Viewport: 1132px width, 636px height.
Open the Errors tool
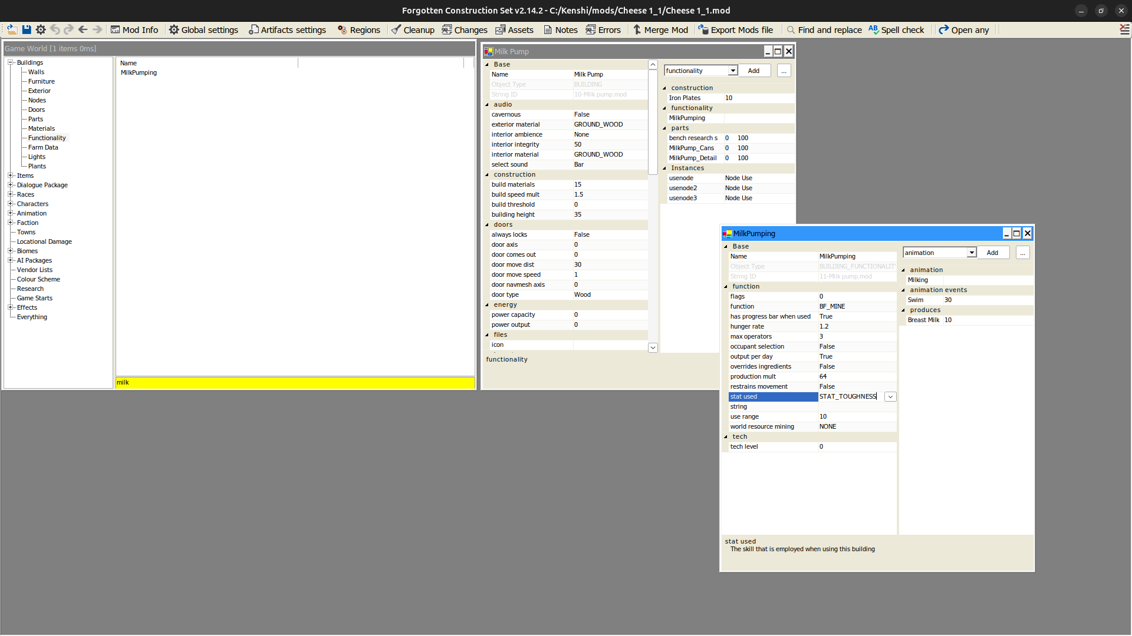pyautogui.click(x=603, y=29)
